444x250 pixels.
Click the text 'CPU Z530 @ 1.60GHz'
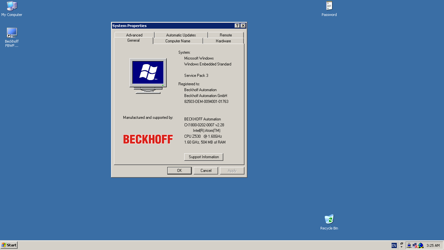(x=203, y=136)
